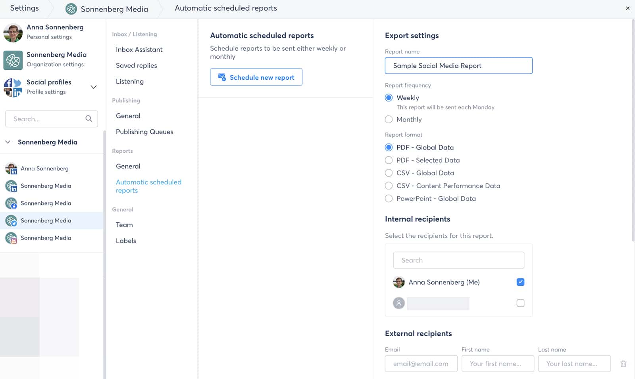Click the Schedule new report button
The height and width of the screenshot is (379, 635).
(256, 77)
